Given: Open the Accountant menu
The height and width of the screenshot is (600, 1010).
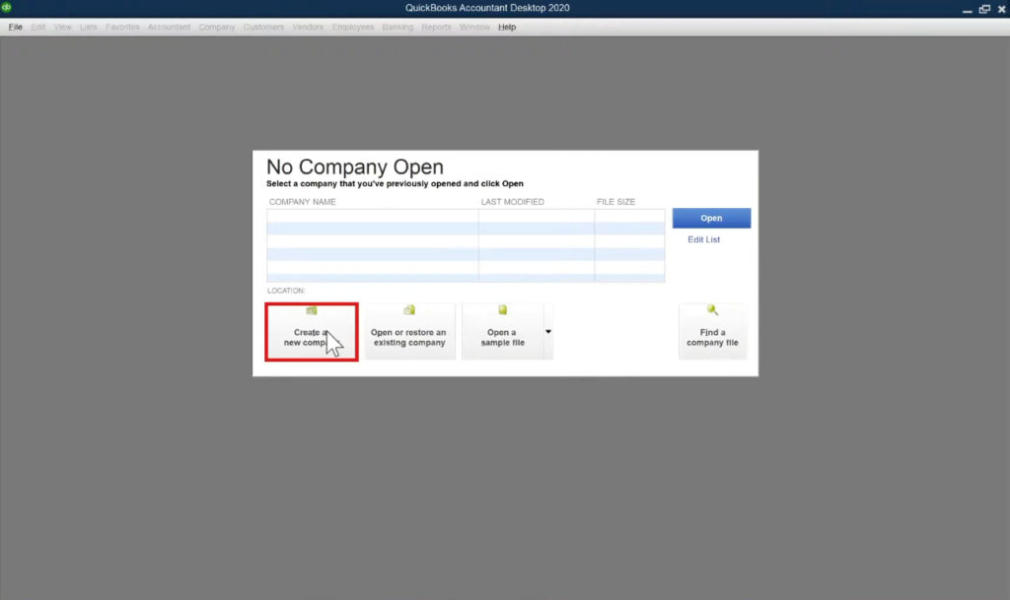Looking at the screenshot, I should [169, 27].
